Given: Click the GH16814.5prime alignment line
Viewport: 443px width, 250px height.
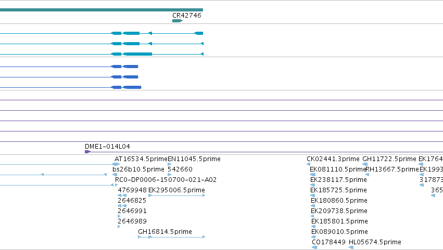Looking at the screenshot, I should point(171,237).
